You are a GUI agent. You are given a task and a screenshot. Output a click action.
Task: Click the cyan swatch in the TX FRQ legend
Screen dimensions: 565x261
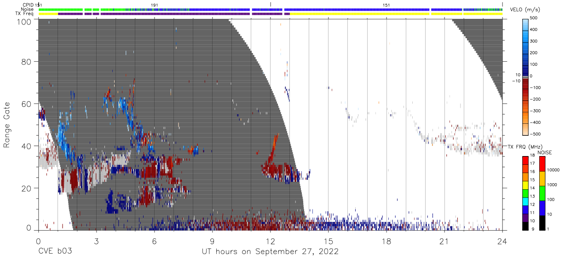(x=525, y=201)
